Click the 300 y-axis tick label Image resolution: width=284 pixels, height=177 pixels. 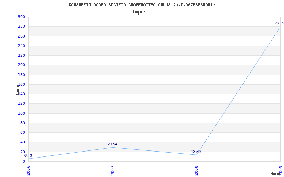[21, 17]
